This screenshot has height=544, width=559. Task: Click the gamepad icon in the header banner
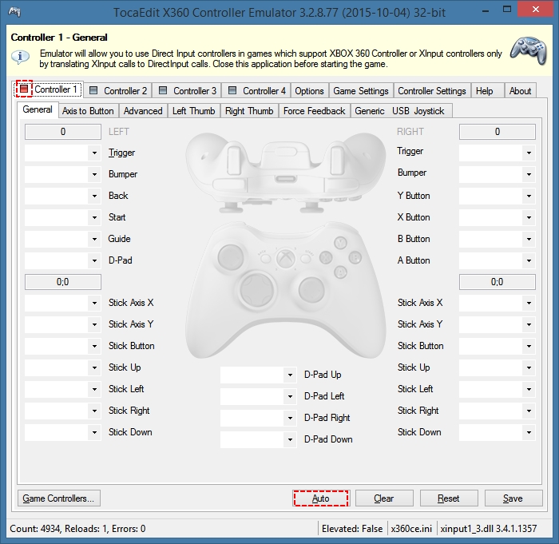[529, 50]
